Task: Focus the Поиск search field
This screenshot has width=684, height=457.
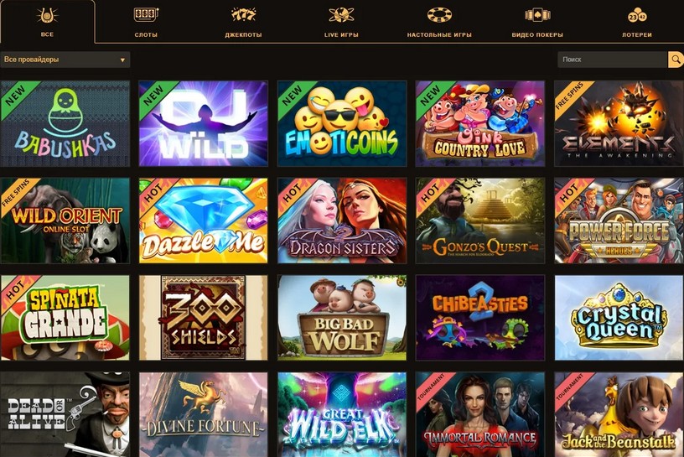Action: (x=613, y=60)
